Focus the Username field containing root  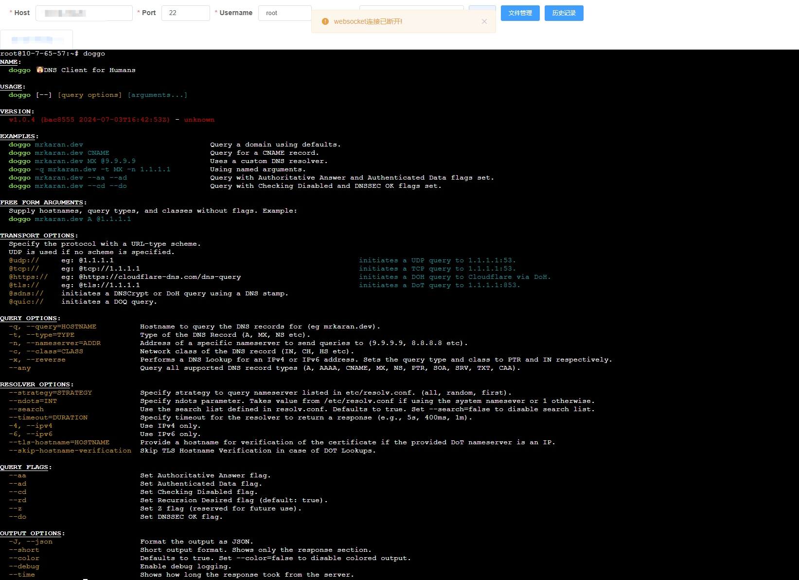[285, 13]
